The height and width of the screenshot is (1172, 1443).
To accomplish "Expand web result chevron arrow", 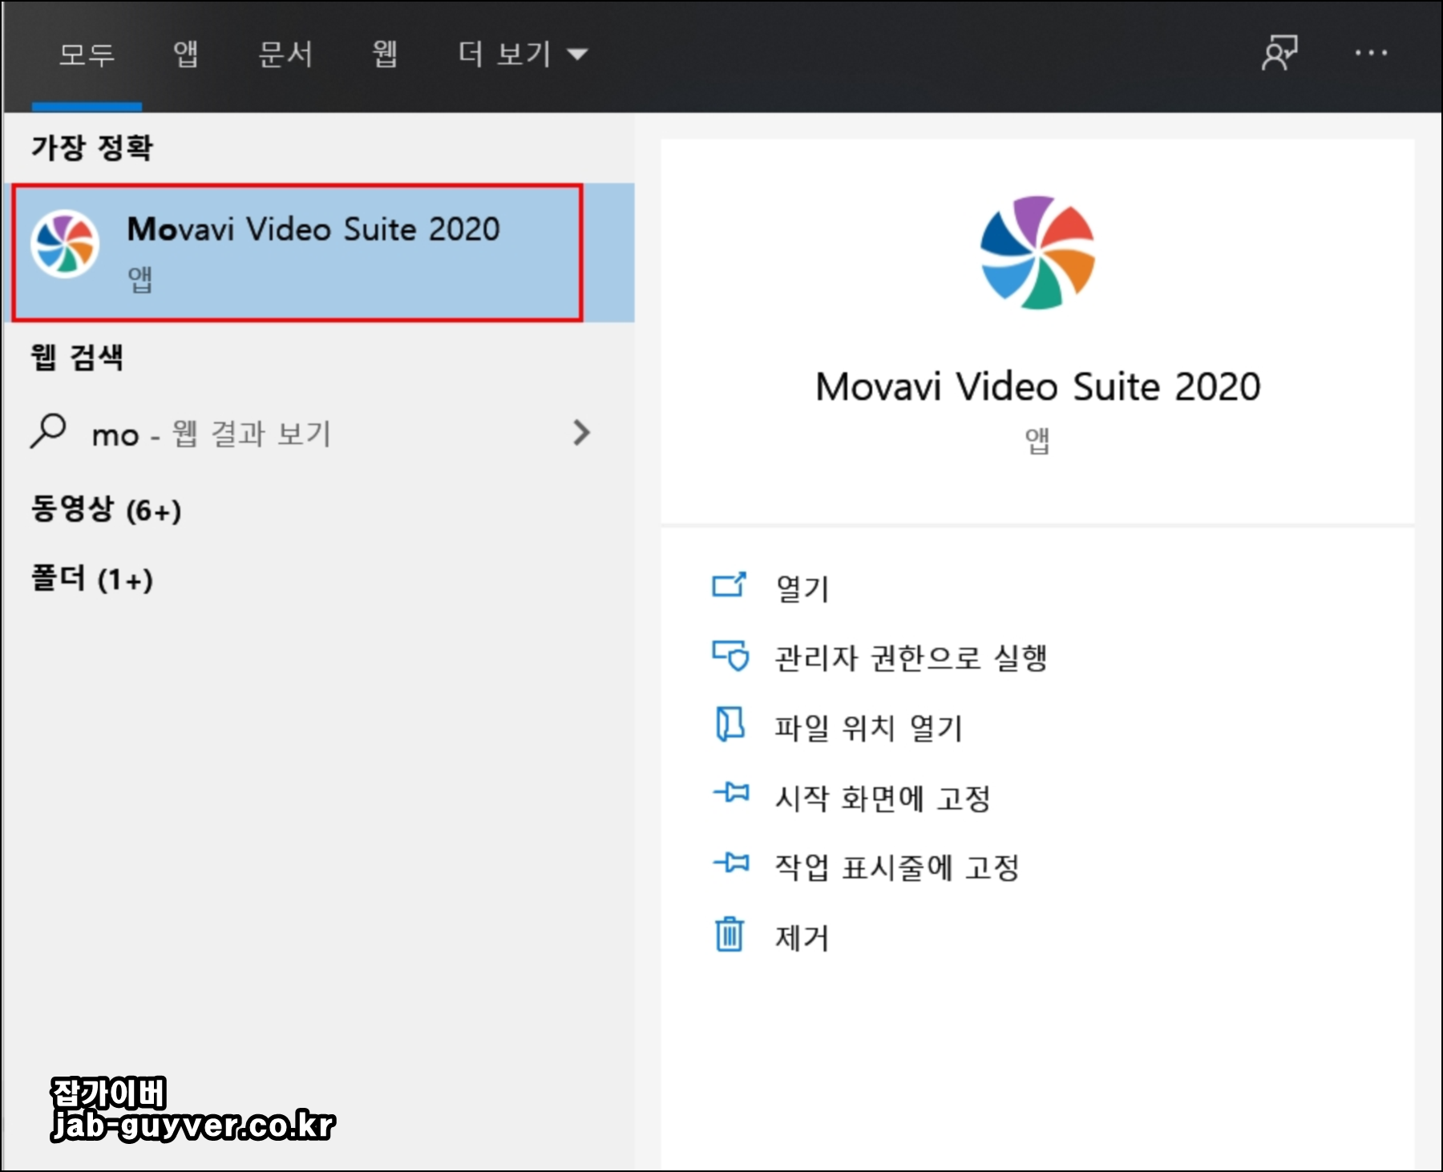I will pyautogui.click(x=582, y=433).
